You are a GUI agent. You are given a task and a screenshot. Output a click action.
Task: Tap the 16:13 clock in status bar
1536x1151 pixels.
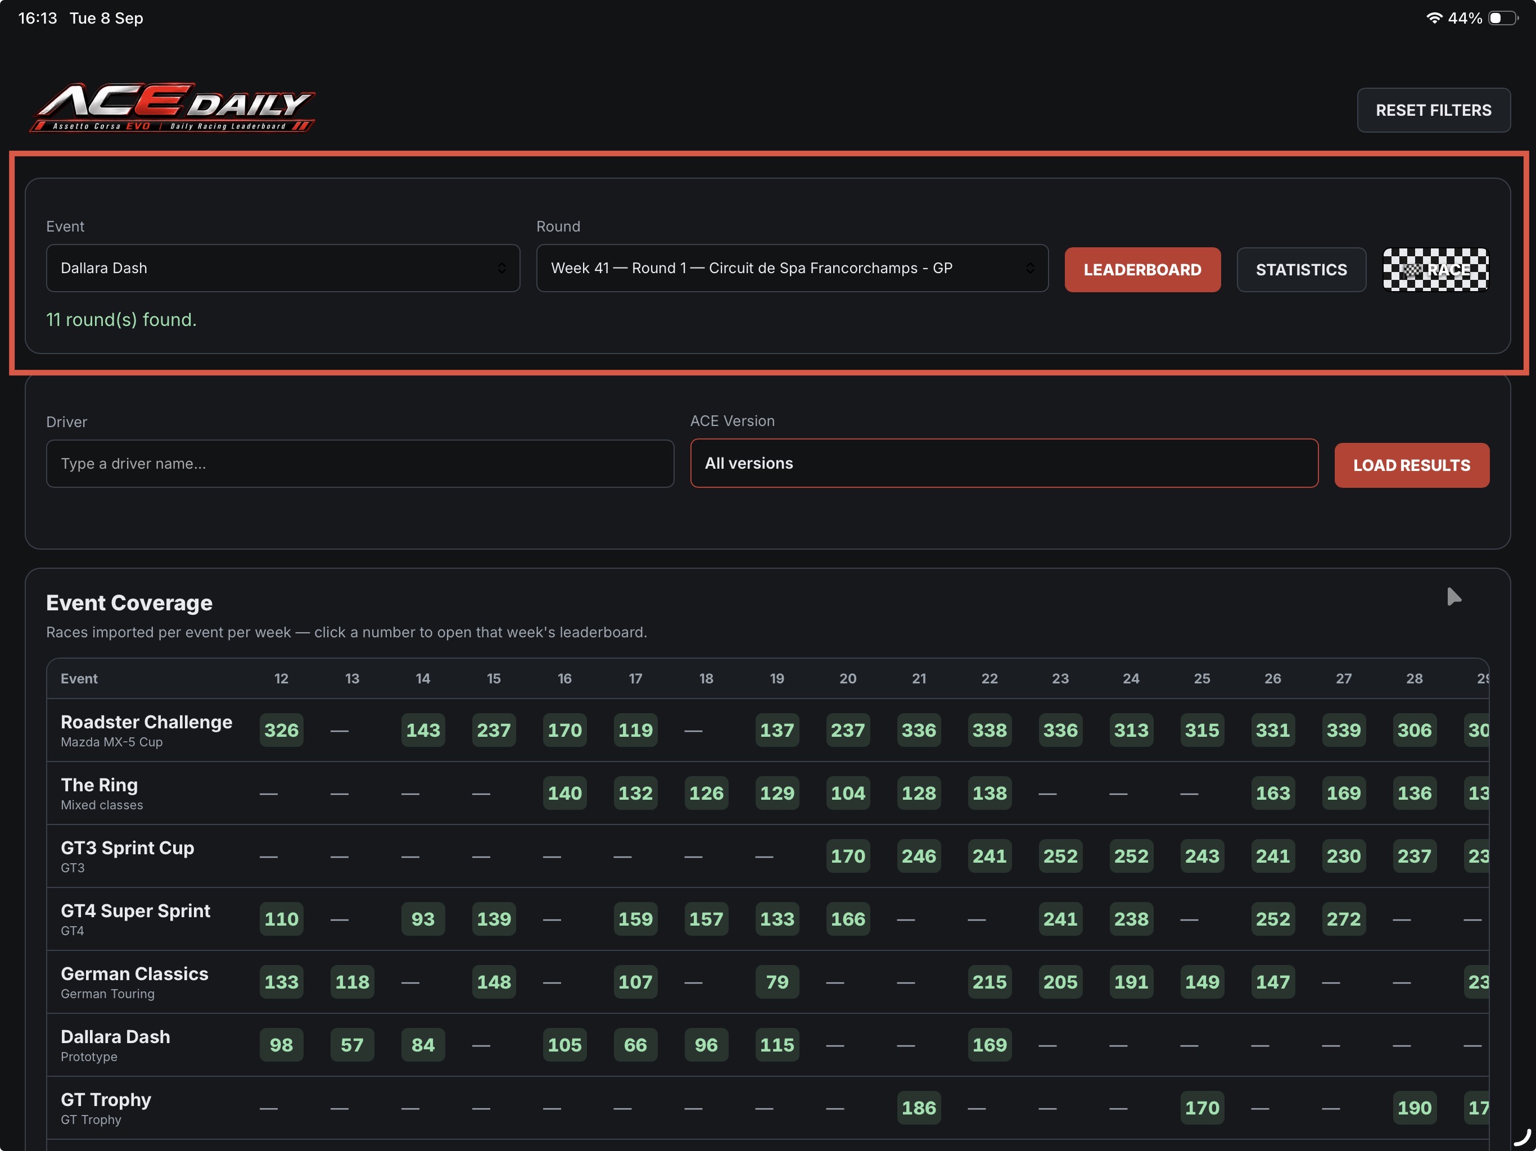(38, 18)
